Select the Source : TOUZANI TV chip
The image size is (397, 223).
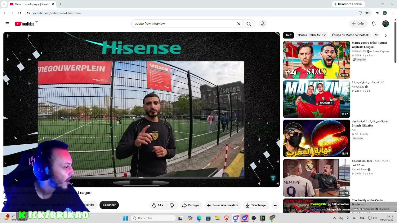pos(312,35)
